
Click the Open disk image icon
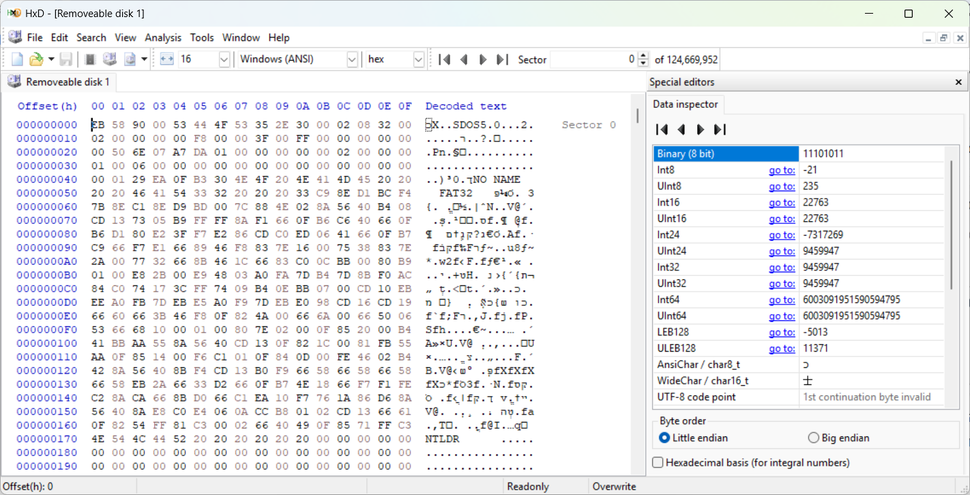coord(130,59)
